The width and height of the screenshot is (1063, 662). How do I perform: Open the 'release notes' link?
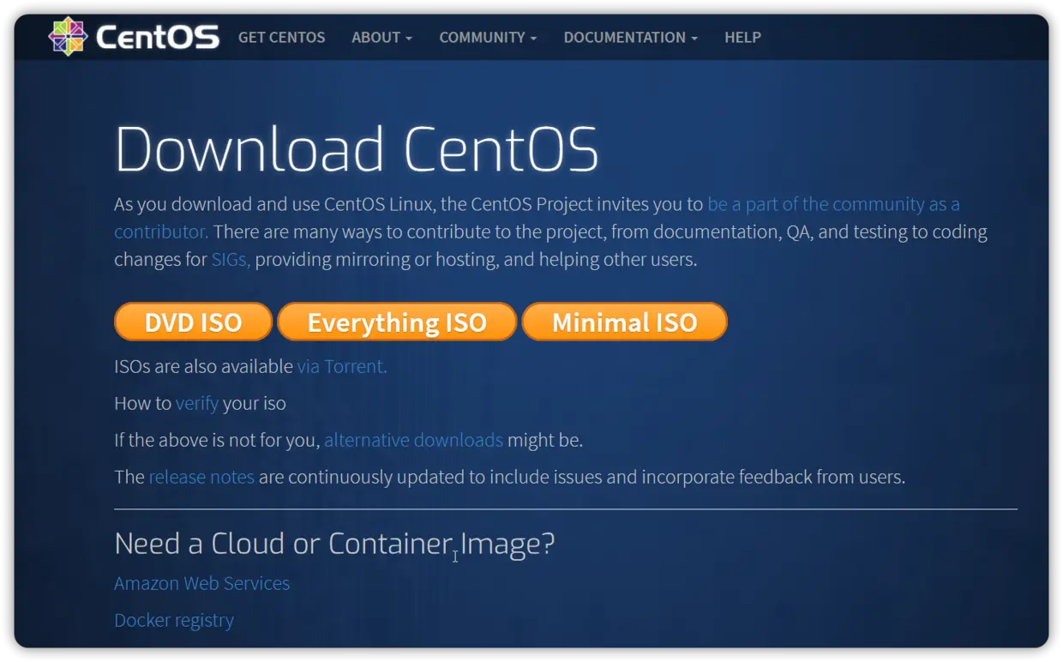(201, 477)
